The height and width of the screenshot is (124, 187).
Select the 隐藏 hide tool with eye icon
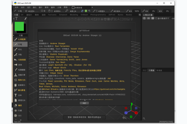tap(20, 110)
